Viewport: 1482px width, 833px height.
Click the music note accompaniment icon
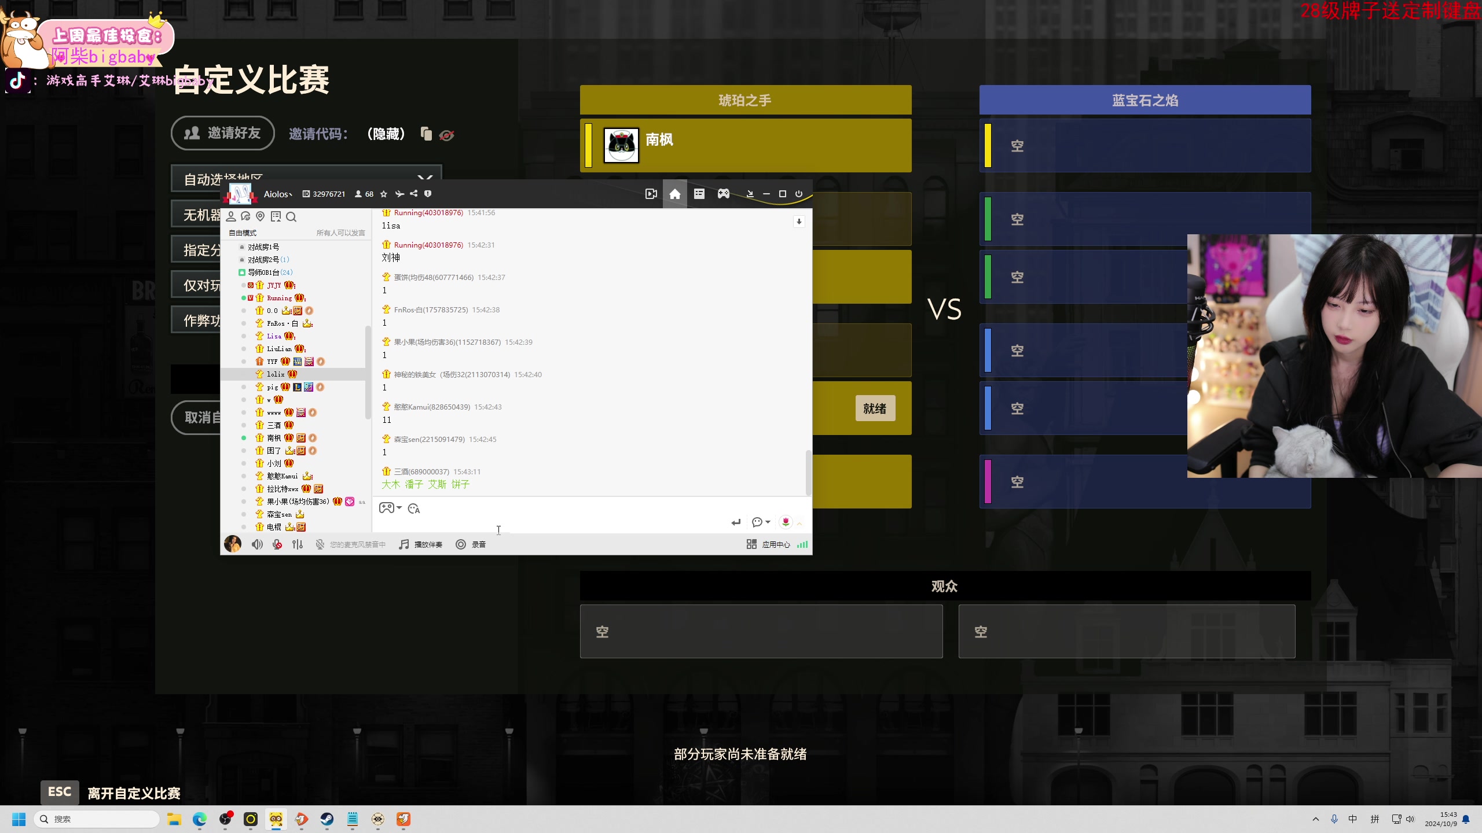pos(403,544)
